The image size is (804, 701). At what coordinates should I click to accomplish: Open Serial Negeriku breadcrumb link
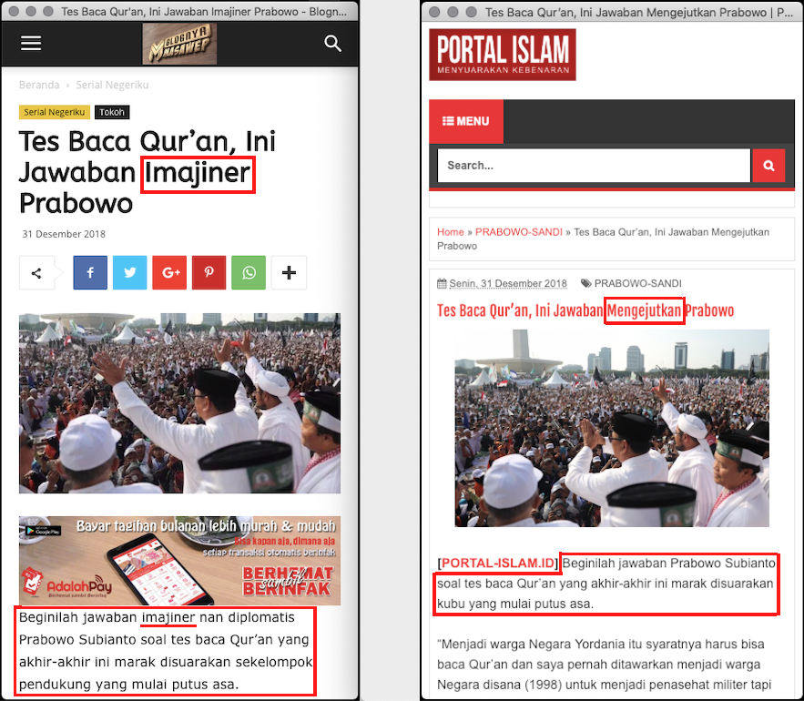click(112, 85)
